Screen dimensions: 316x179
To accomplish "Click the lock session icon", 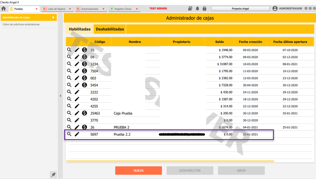I will [204, 8].
